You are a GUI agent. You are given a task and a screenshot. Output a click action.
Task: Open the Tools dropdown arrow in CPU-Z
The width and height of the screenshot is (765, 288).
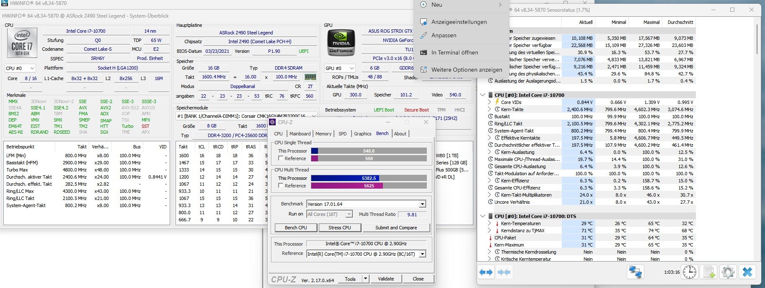(365, 279)
